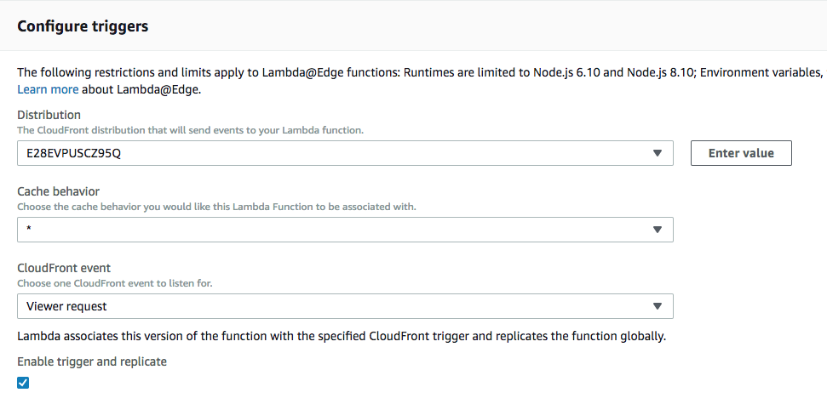Viewport: 827px width, 404px height.
Task: Open the dropdown showing E28EVPUSCZ95Q
Action: click(x=345, y=153)
